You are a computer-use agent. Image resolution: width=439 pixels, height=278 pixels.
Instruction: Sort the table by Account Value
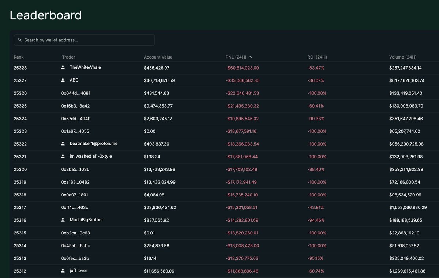tap(158, 57)
